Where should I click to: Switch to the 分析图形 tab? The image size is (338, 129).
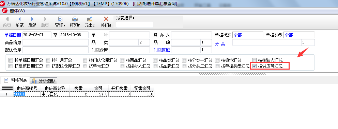tap(44, 81)
